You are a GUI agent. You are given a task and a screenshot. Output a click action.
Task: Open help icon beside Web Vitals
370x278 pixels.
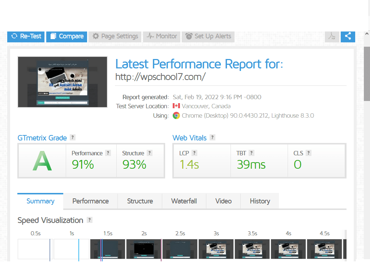(x=212, y=138)
